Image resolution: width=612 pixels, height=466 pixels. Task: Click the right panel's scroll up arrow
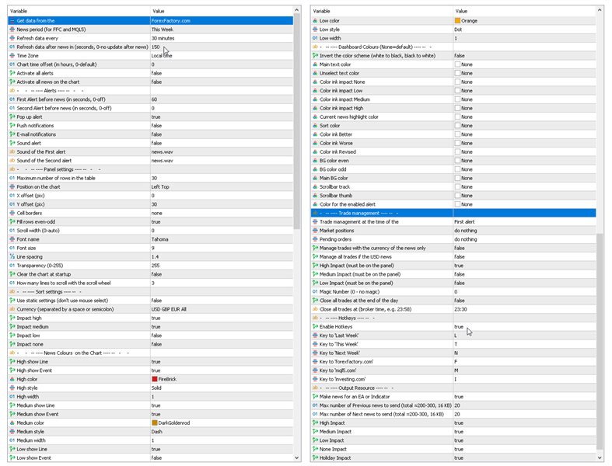click(x=600, y=10)
